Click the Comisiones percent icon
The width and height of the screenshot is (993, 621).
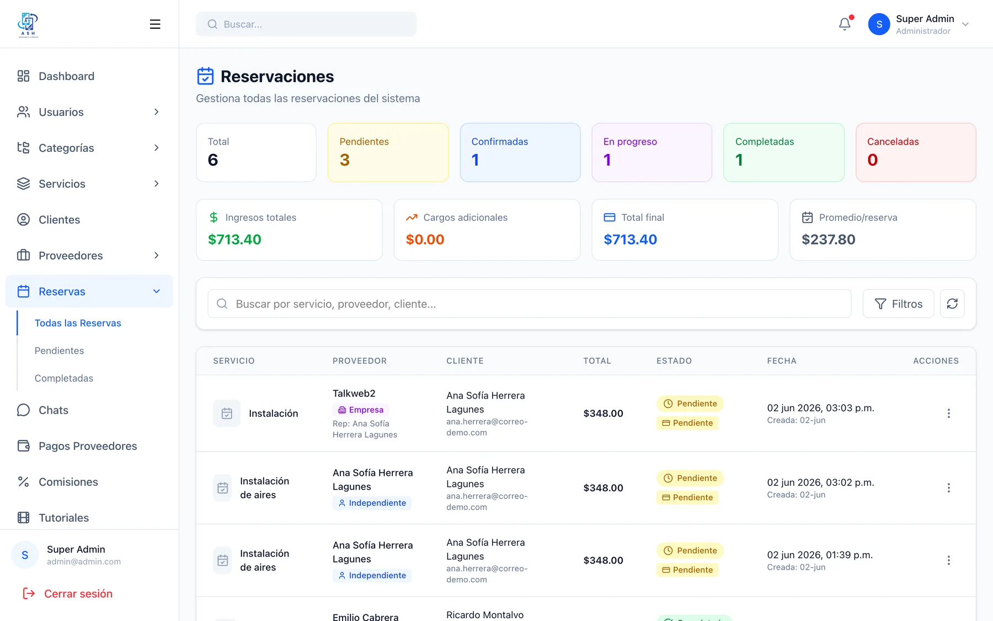(23, 482)
